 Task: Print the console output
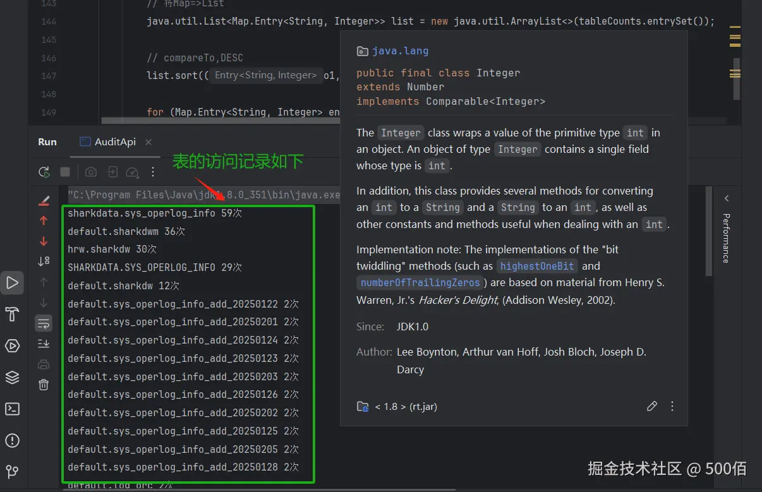click(x=44, y=364)
